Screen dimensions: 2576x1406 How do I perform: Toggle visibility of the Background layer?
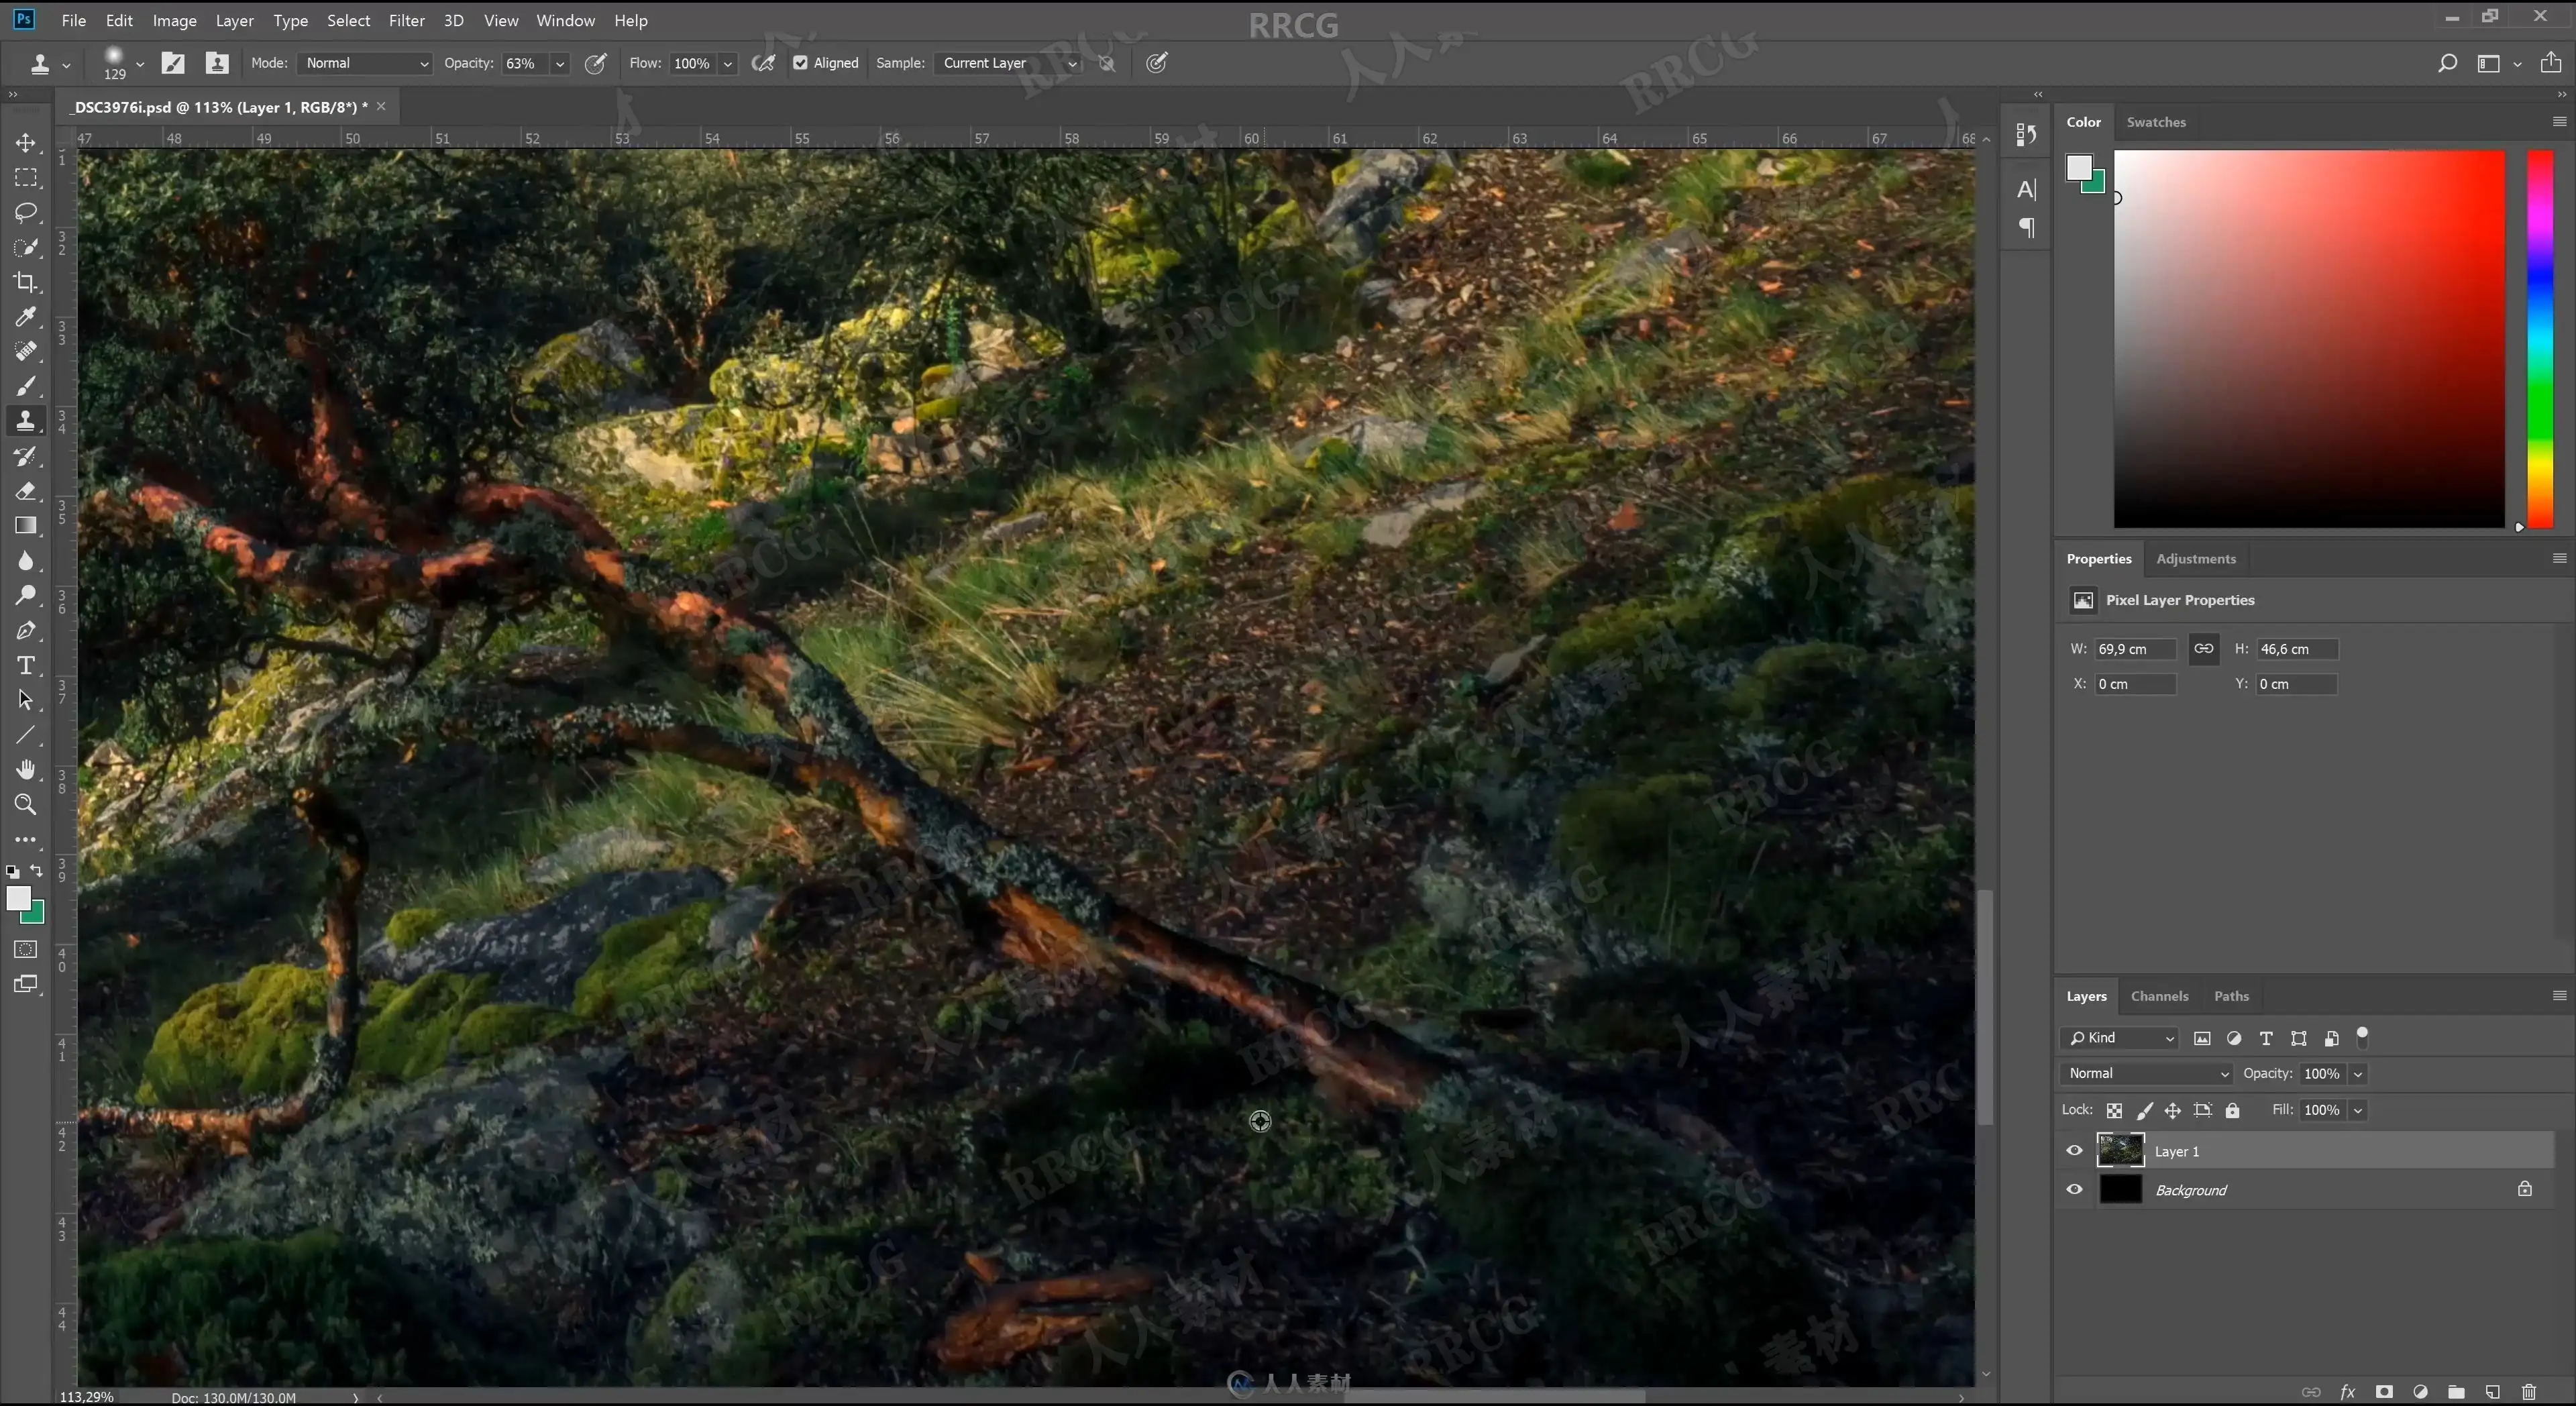[2075, 1190]
